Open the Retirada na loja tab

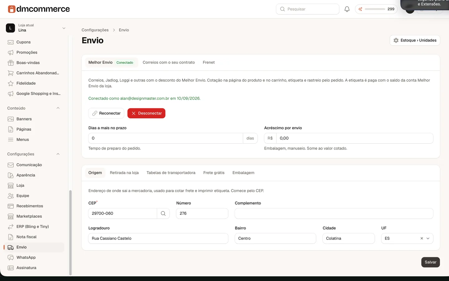coord(124,173)
